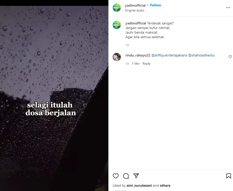Show others who liked the post
The width and height of the screenshot is (233, 191).
(x=165, y=185)
